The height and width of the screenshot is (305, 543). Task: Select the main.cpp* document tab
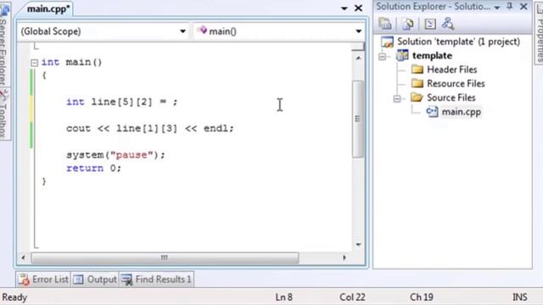48,8
